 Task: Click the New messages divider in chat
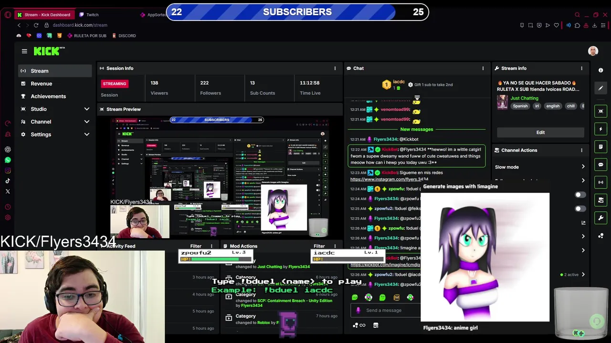coord(416,129)
